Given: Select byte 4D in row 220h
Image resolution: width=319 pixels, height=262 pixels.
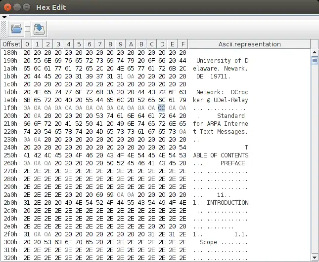Looking at the screenshot, I should 100,132.
